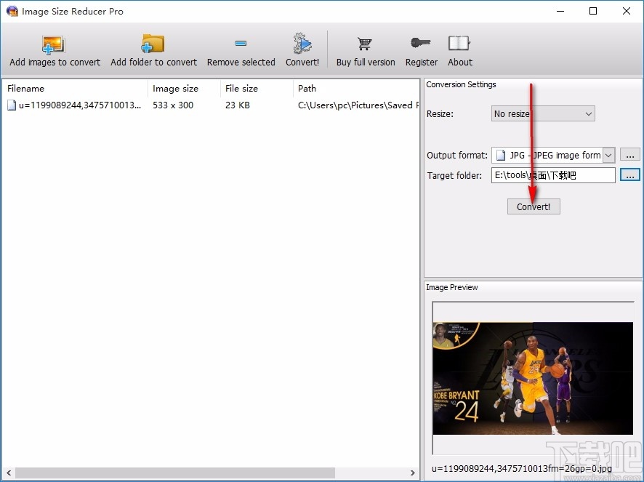Image resolution: width=644 pixels, height=482 pixels.
Task: Click the Image Preview panel header
Action: pos(452,287)
